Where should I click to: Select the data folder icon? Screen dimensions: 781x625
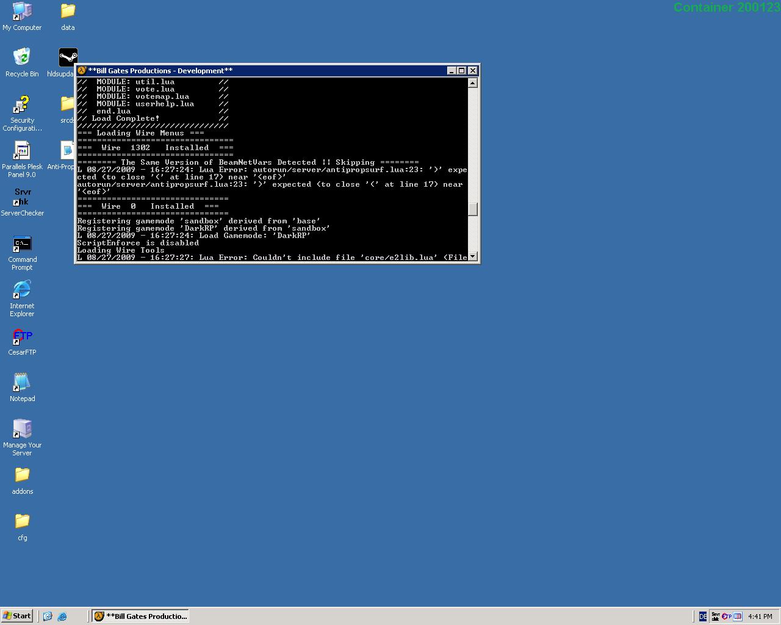(x=68, y=12)
